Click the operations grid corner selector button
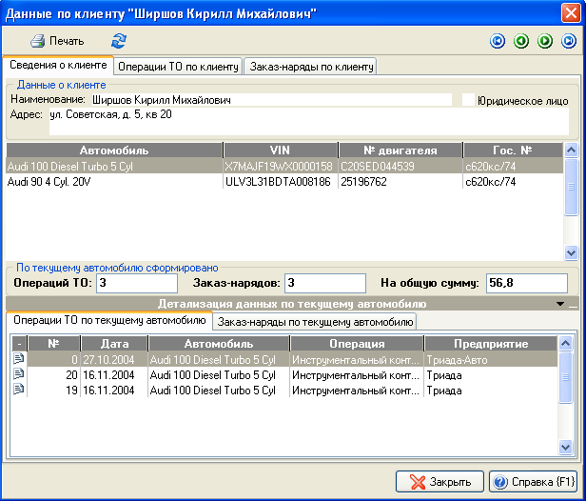Image resolution: width=586 pixels, height=501 pixels. tap(18, 343)
